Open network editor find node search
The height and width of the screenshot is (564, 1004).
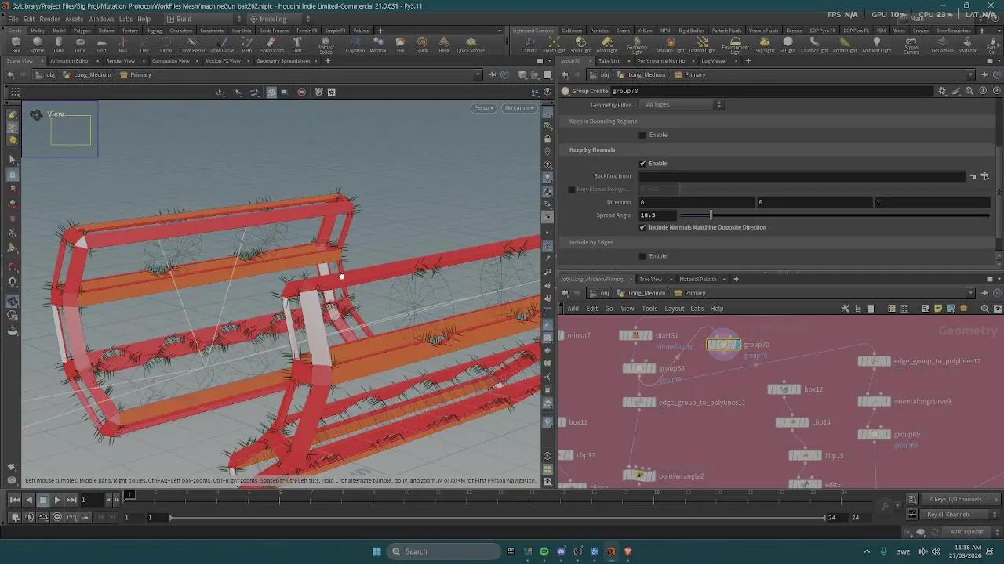tap(984, 309)
